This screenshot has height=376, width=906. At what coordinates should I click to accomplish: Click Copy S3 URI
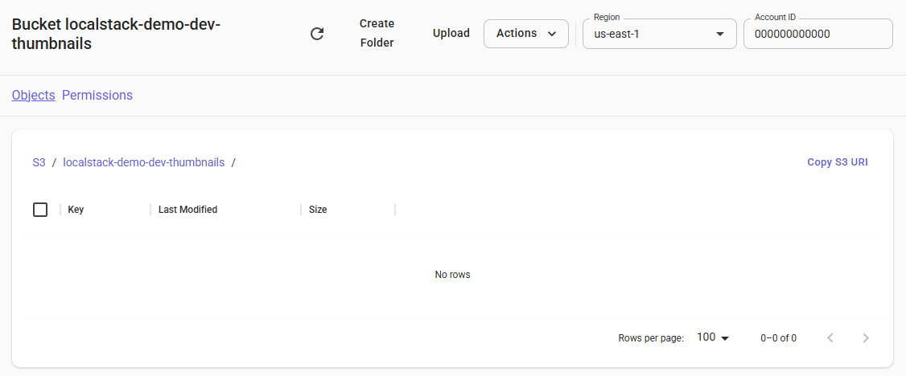838,162
